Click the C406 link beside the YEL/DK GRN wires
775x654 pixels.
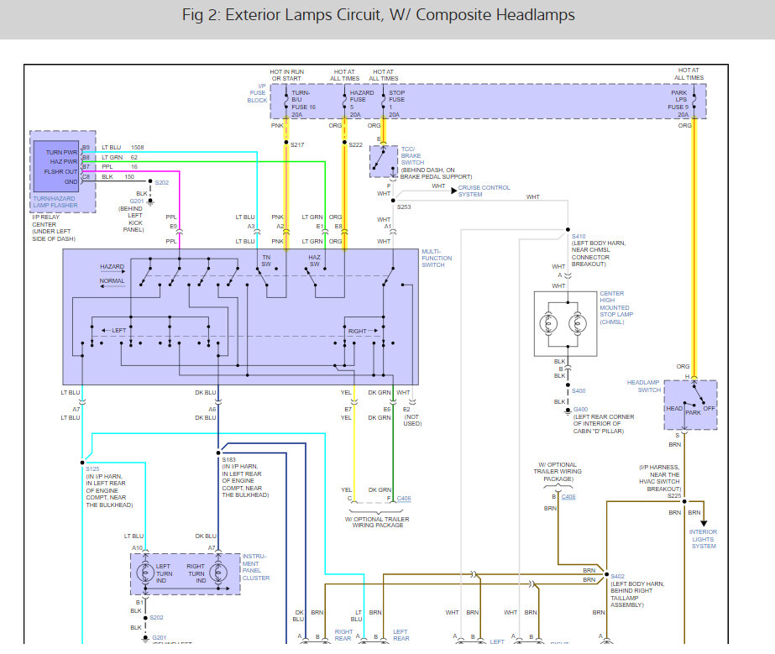point(404,499)
